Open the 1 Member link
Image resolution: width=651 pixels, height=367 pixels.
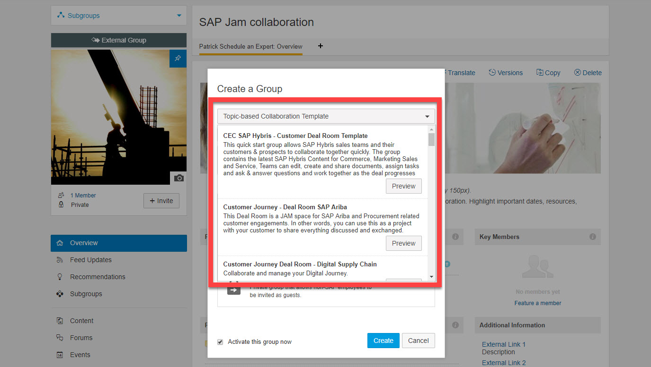[x=83, y=196]
